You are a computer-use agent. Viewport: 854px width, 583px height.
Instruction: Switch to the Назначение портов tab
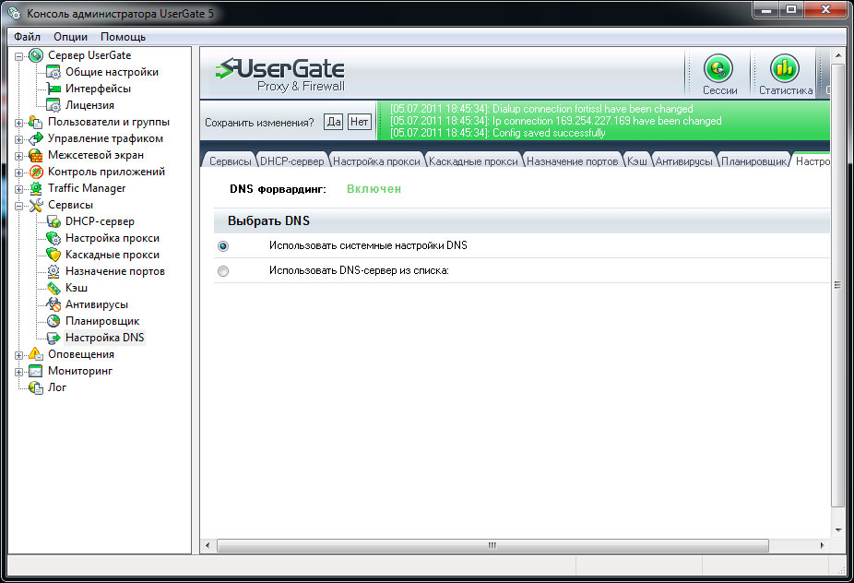572,161
